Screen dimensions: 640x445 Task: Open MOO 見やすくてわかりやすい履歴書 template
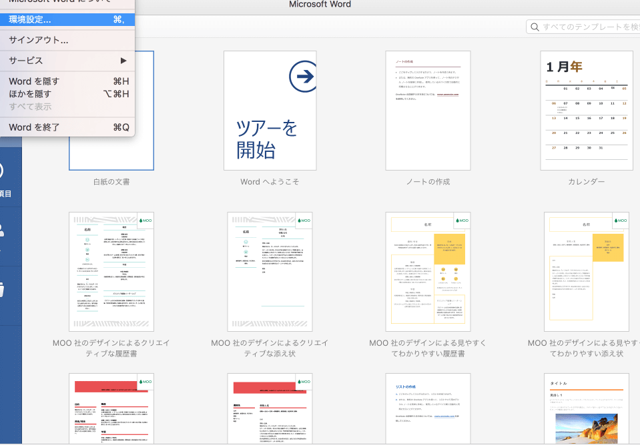click(428, 271)
